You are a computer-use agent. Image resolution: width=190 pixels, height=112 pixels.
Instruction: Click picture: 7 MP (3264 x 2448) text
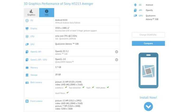click(68, 106)
